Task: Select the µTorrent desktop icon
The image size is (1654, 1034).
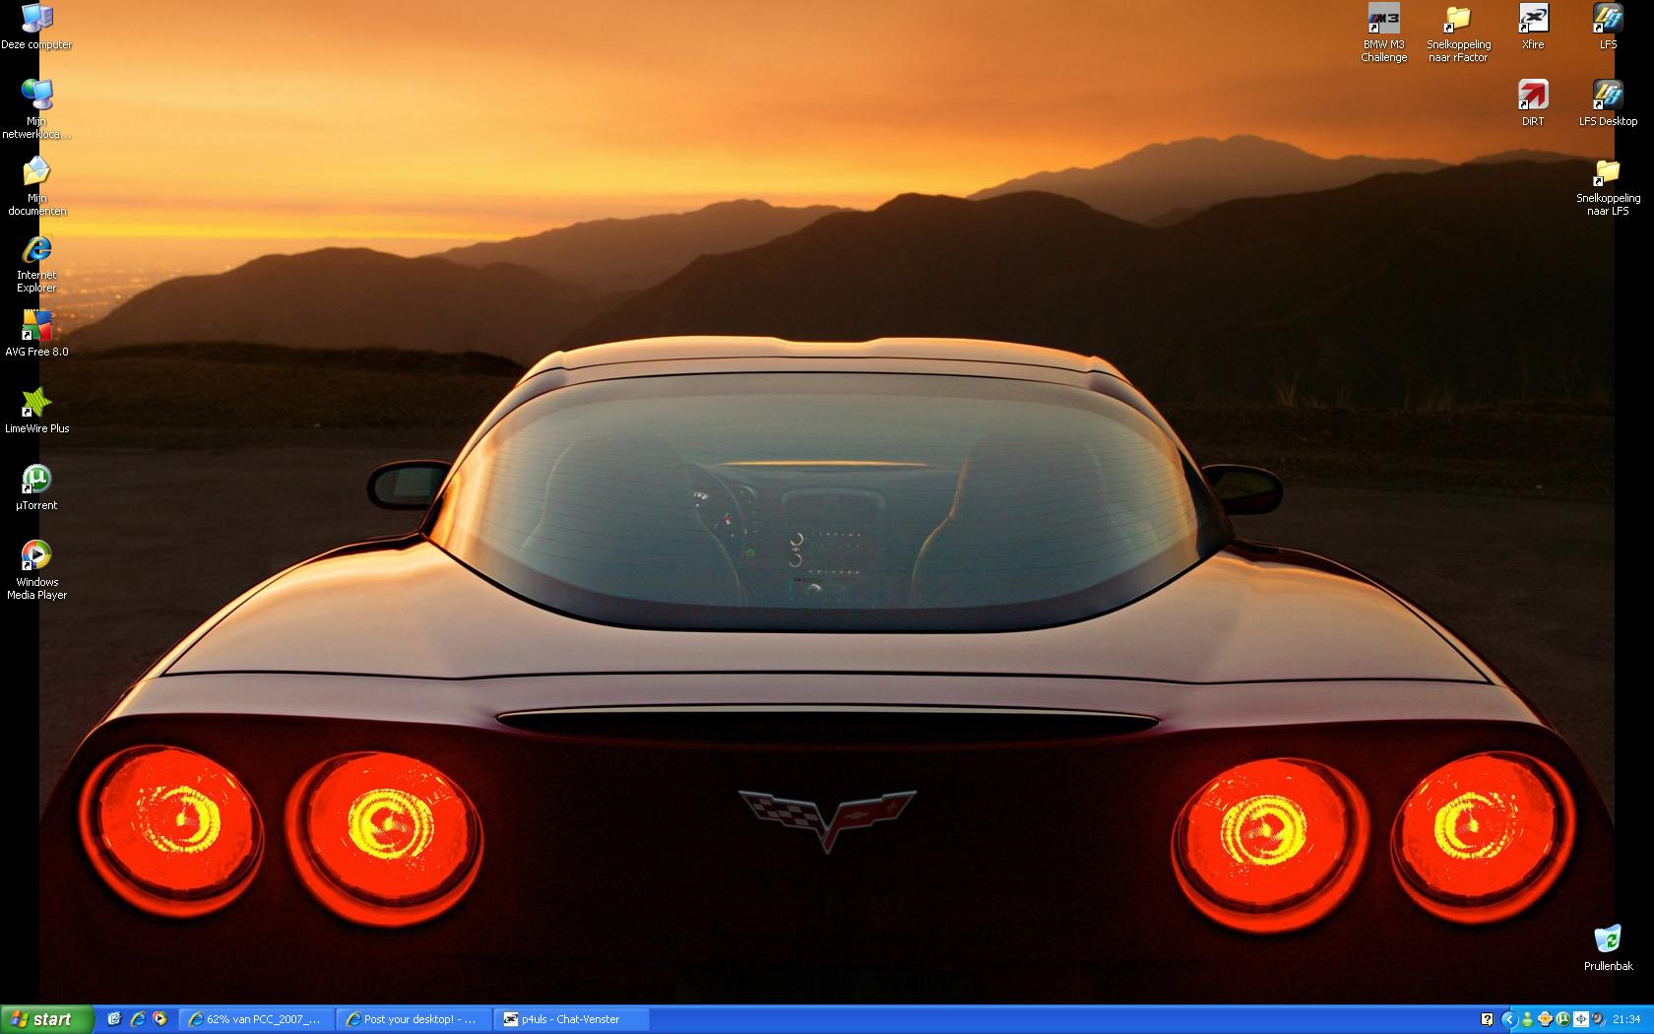Action: 36,487
